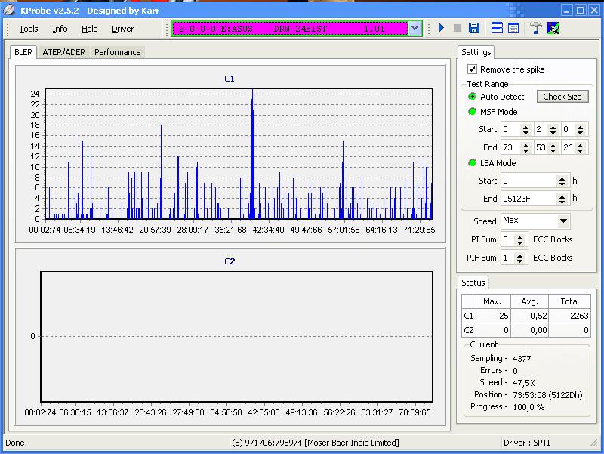Screen dimensions: 604x454
Task: Click the KProbe application icon in the title bar
Action: 9,10
